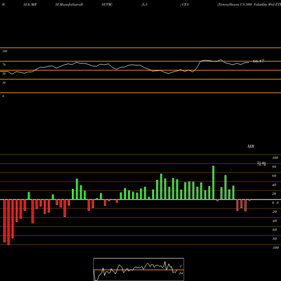Click the MR axis label 40
Image resolution: width=281 pixels, height=281 pixels.
[274, 185]
